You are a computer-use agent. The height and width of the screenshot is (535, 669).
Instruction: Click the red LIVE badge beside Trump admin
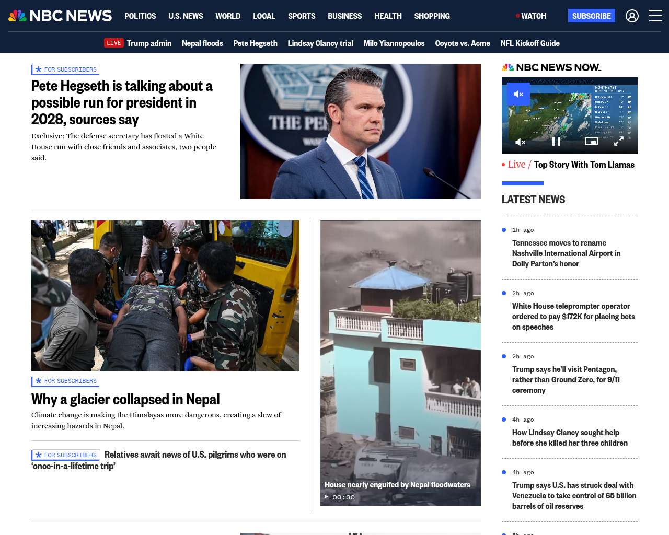pyautogui.click(x=114, y=43)
